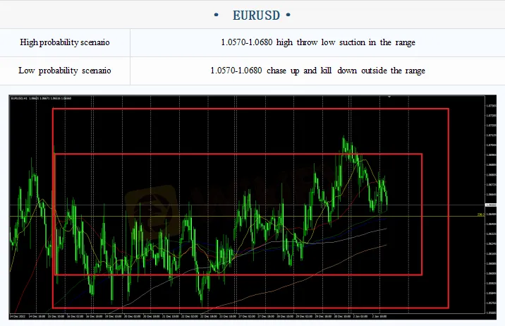The height and width of the screenshot is (326, 505).
Task: Select the Low probability scenario cell
Action: click(65, 71)
